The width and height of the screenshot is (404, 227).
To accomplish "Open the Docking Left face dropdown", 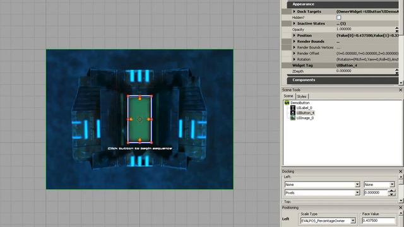I will point(392,185).
